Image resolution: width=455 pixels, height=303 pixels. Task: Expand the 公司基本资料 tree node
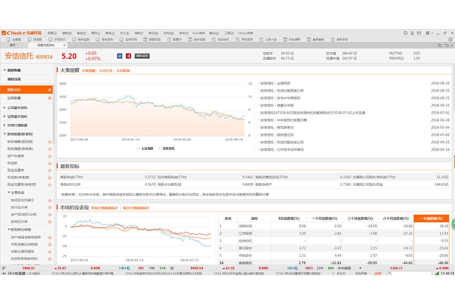tap(5, 108)
